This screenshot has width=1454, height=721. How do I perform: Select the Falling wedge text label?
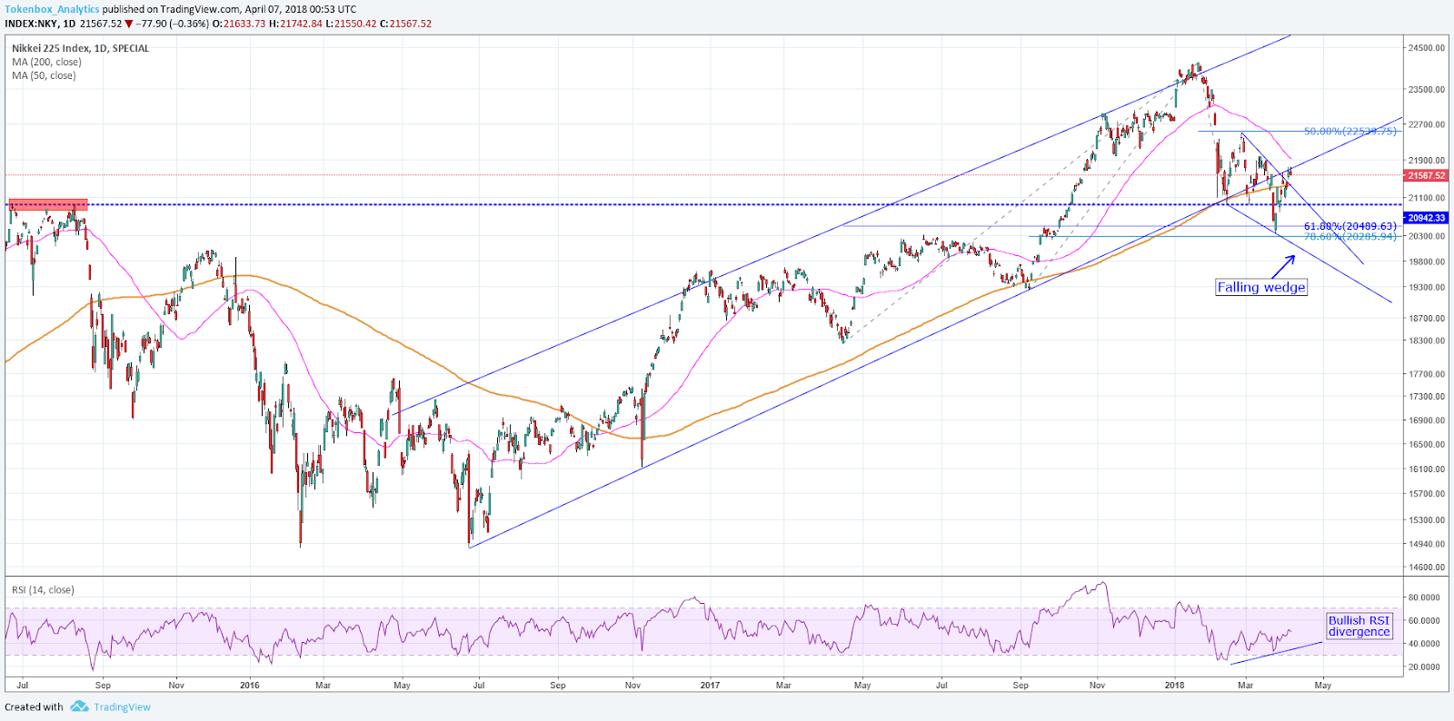tap(1260, 287)
